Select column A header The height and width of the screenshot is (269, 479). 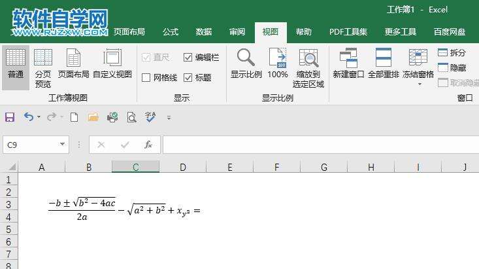42,167
